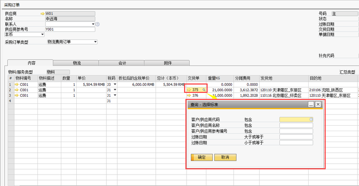359x186 pixels.
Task: Click the magnifier icon in the 375 cell
Action: (204, 90)
